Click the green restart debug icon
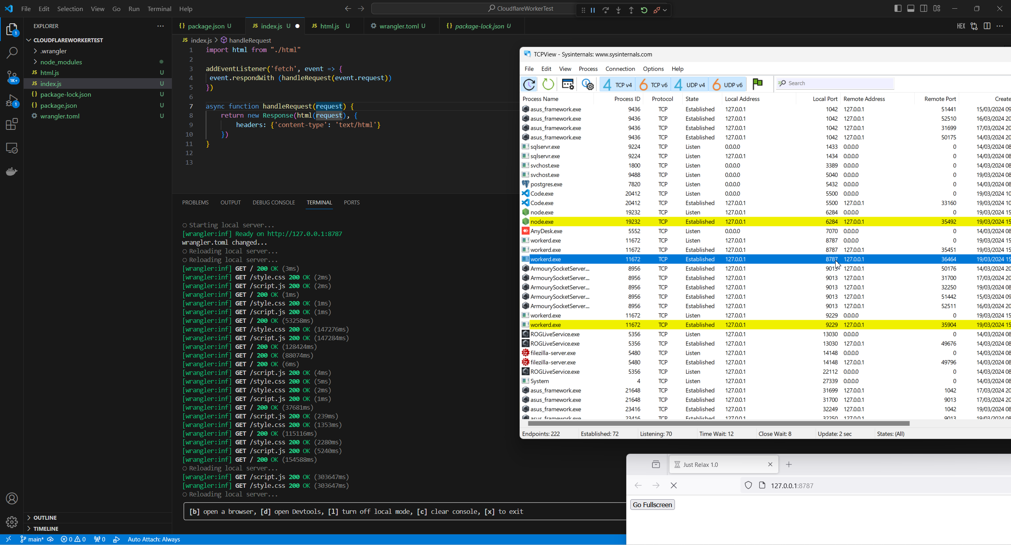The height and width of the screenshot is (545, 1011). click(644, 10)
